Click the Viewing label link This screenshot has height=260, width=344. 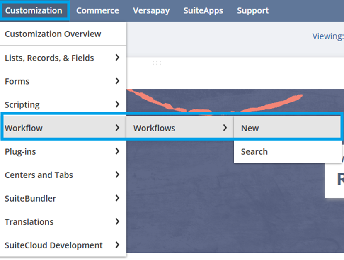coord(328,36)
